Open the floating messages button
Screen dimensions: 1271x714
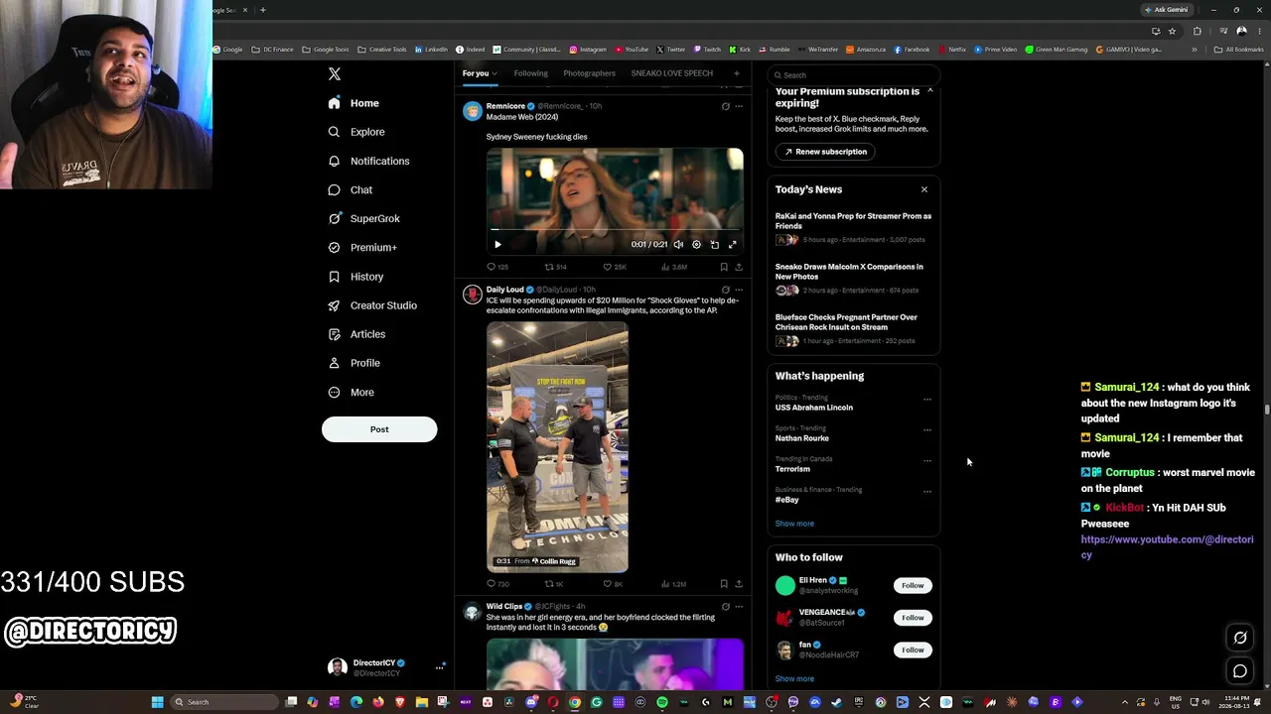[1240, 671]
